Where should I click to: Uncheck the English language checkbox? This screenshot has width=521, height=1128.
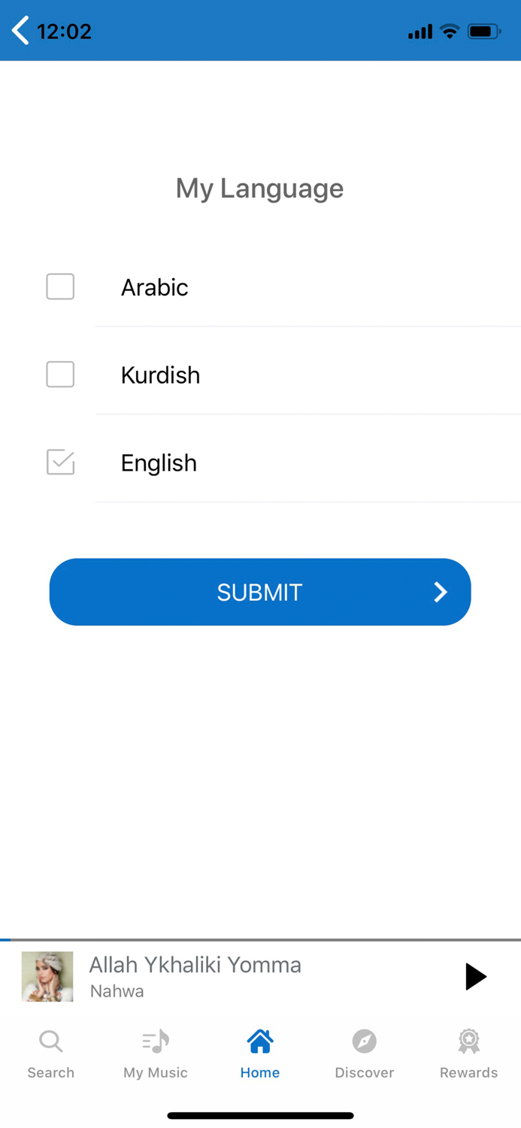pos(60,462)
